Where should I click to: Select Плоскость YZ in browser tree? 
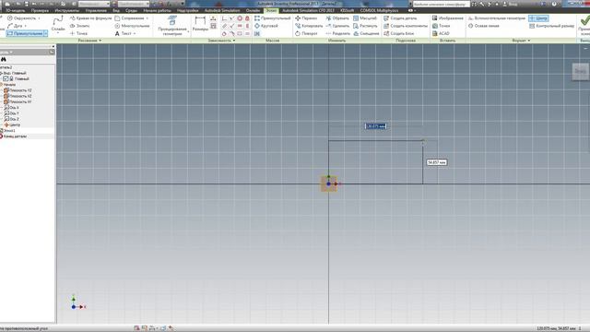click(18, 90)
